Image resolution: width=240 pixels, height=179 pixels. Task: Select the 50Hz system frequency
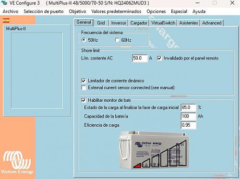point(84,40)
